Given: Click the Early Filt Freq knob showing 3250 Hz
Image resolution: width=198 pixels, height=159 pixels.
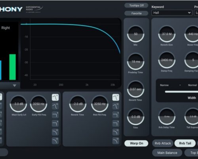Looking at the screenshot, I should click(x=38, y=104).
